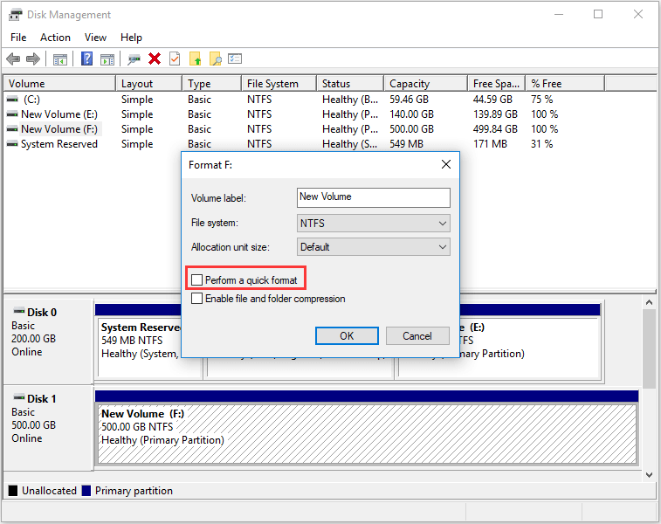Image resolution: width=661 pixels, height=524 pixels.
Task: Sort by the Free Space column header
Action: click(496, 84)
